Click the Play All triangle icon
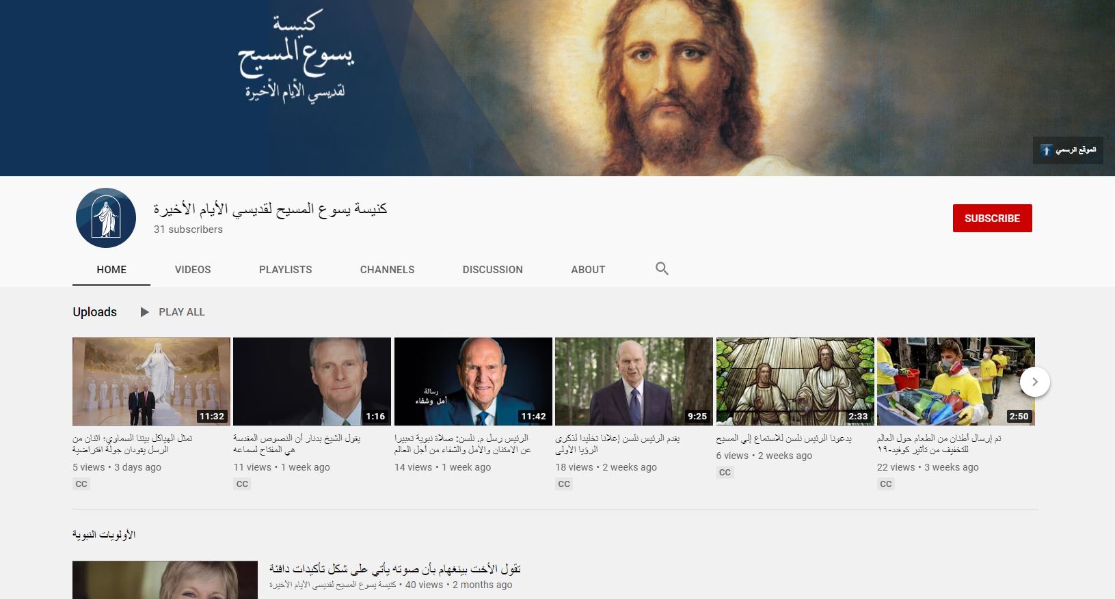This screenshot has height=599, width=1115. 144,312
